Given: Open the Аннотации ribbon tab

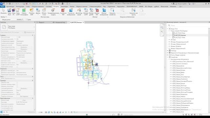Looking at the screenshot, I should (64, 7).
